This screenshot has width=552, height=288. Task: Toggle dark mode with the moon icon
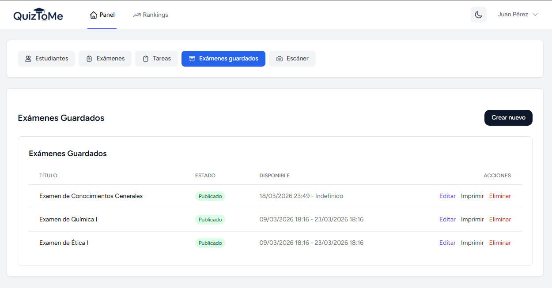(478, 15)
